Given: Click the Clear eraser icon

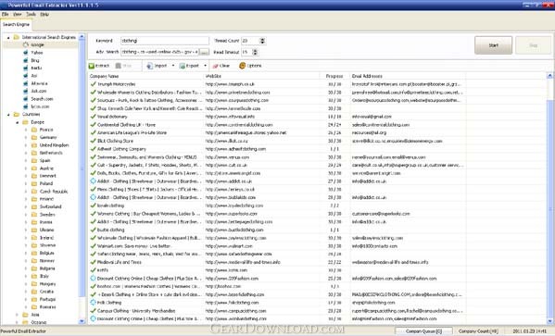Looking at the screenshot, I should tap(215, 66).
